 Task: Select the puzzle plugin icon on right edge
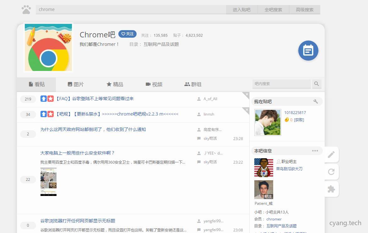(331, 189)
